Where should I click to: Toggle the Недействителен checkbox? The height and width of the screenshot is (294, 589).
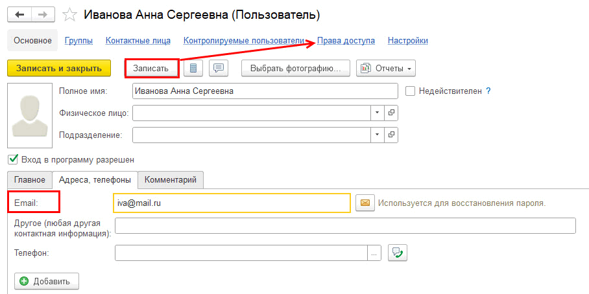click(410, 91)
